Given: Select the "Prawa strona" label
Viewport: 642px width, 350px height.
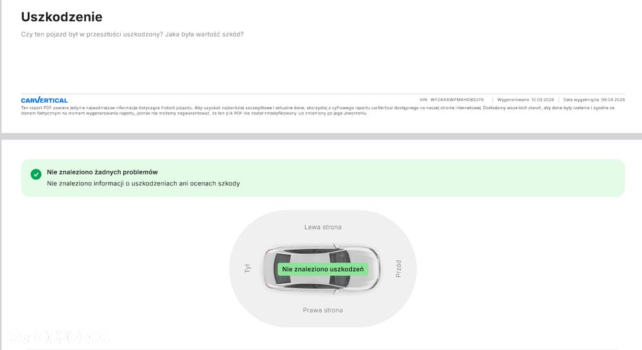Looking at the screenshot, I should [x=323, y=310].
